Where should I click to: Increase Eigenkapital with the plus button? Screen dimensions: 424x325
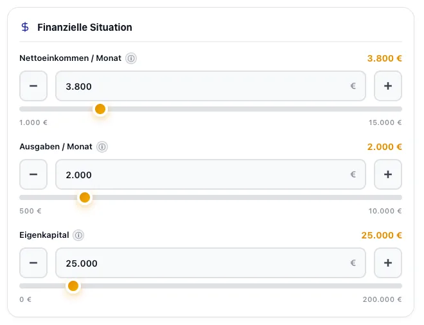pos(388,263)
